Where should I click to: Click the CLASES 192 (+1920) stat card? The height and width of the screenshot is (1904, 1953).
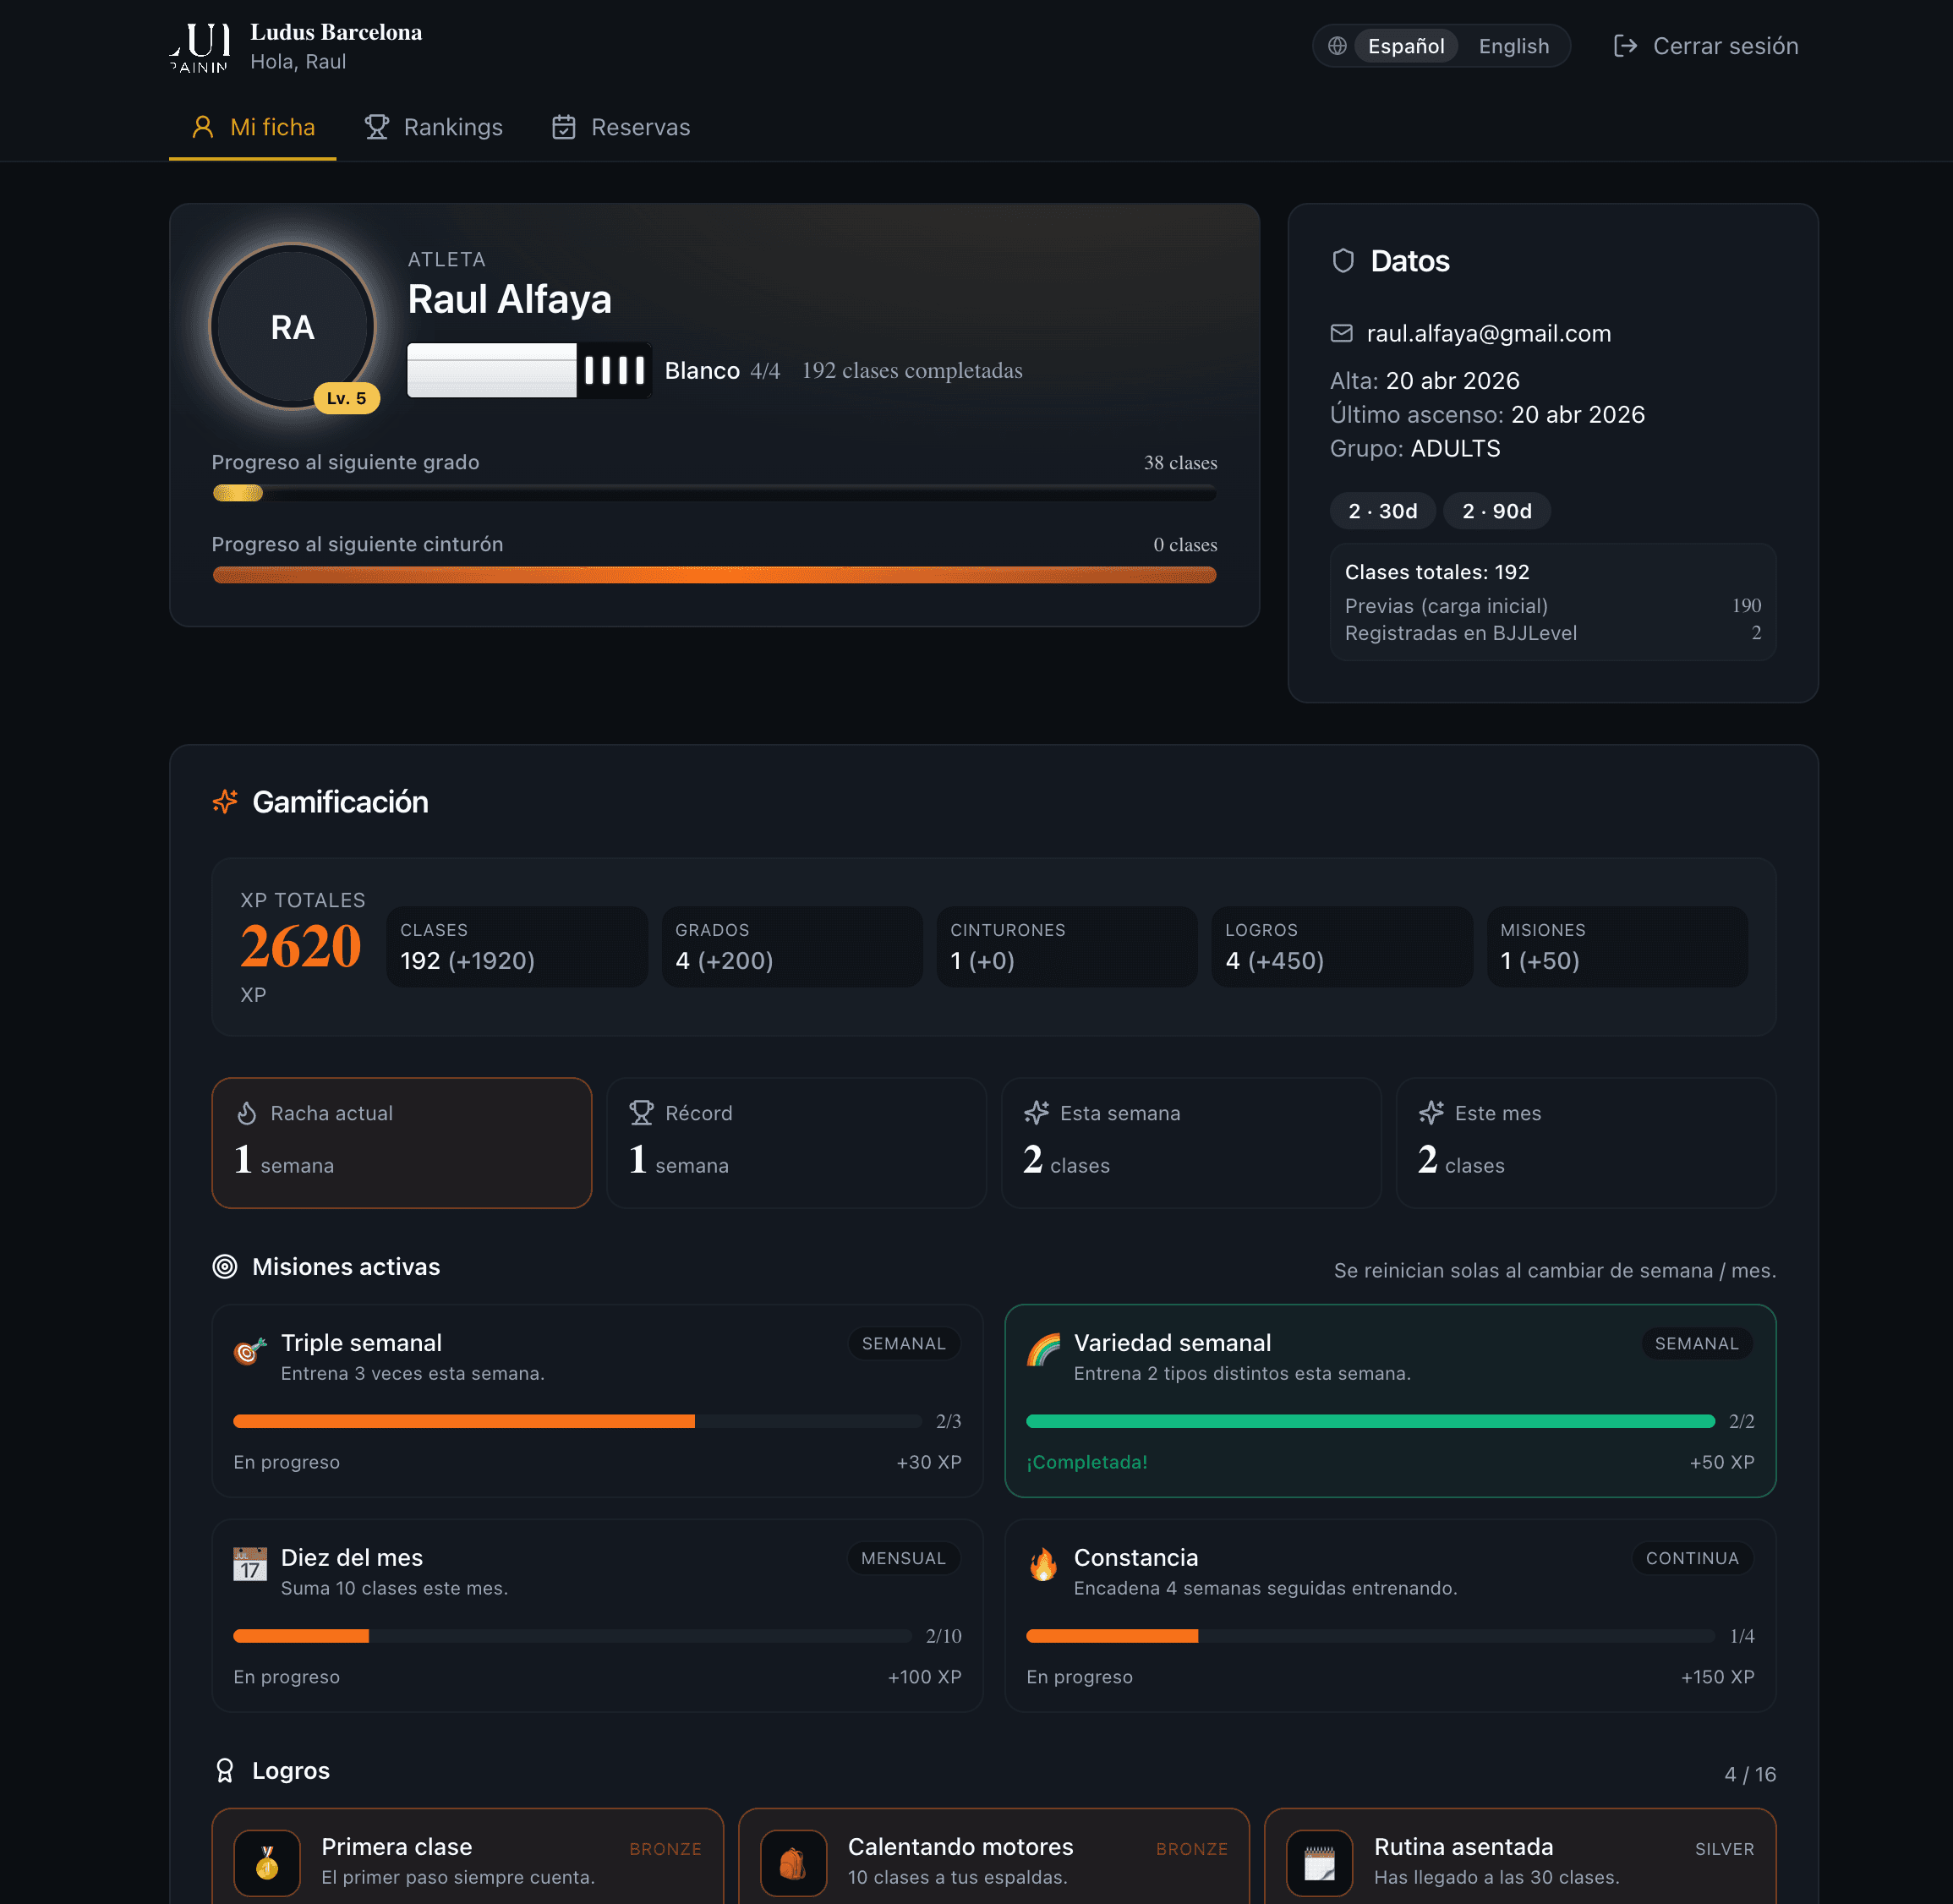[517, 947]
